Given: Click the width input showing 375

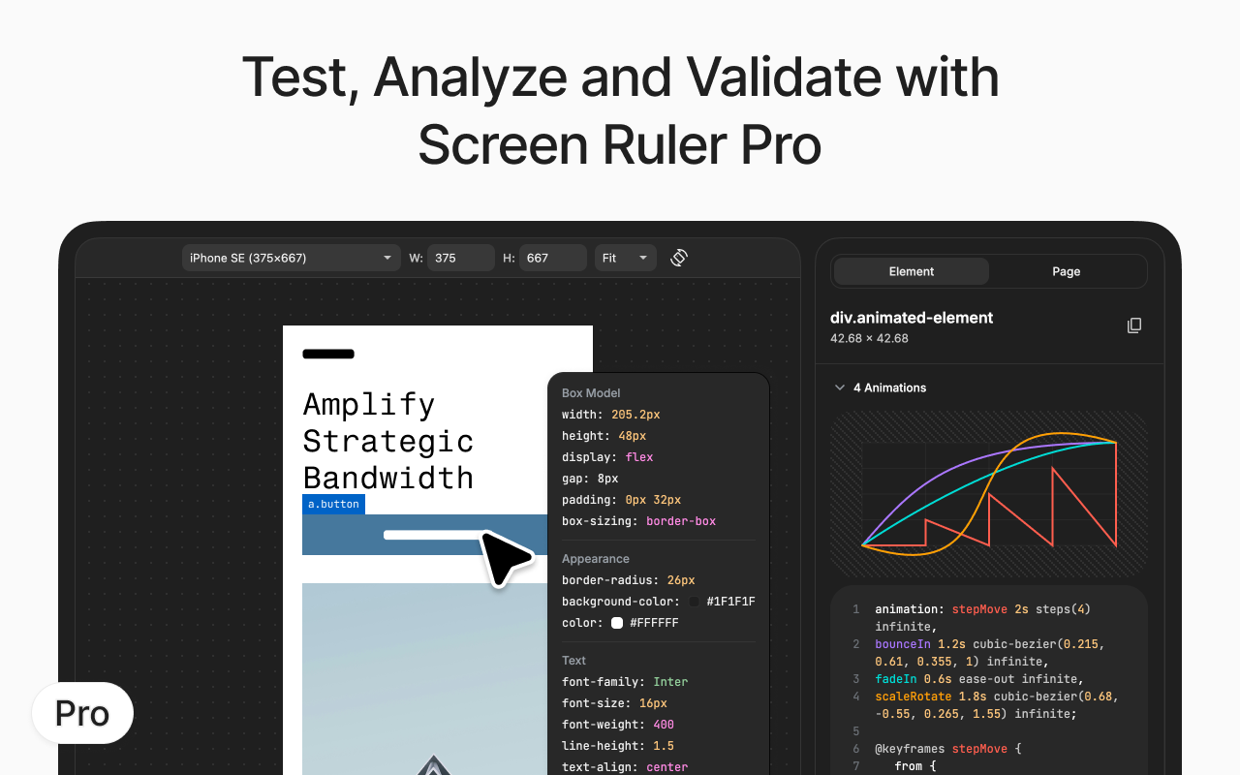Looking at the screenshot, I should click(x=461, y=258).
